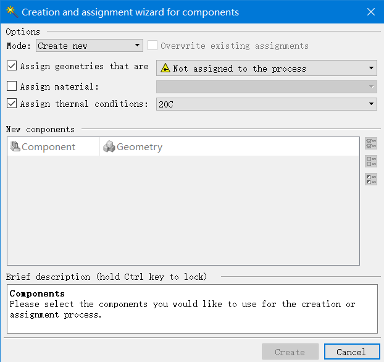Uncheck Assign geometries that are checkbox

point(12,66)
